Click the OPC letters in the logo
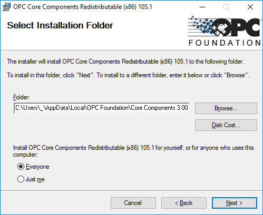 (x=236, y=27)
